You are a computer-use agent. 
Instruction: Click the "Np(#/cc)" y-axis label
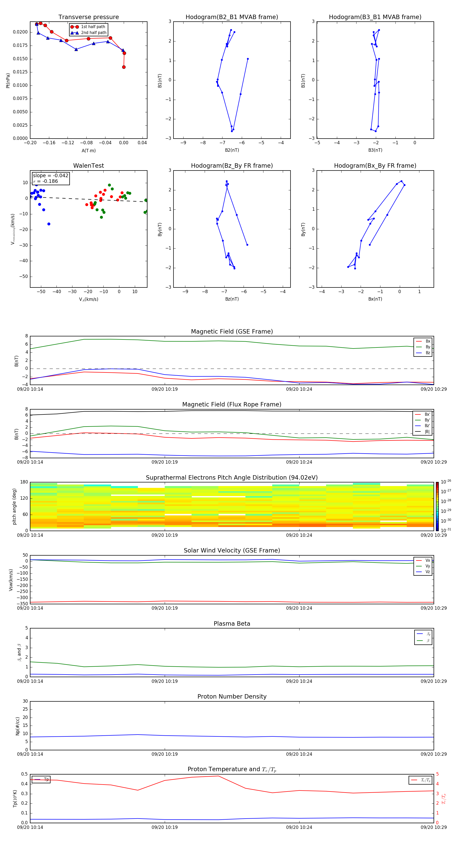18,726
